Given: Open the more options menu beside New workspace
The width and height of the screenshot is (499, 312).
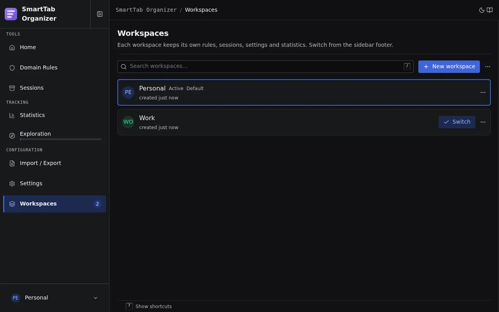Looking at the screenshot, I should tap(488, 67).
